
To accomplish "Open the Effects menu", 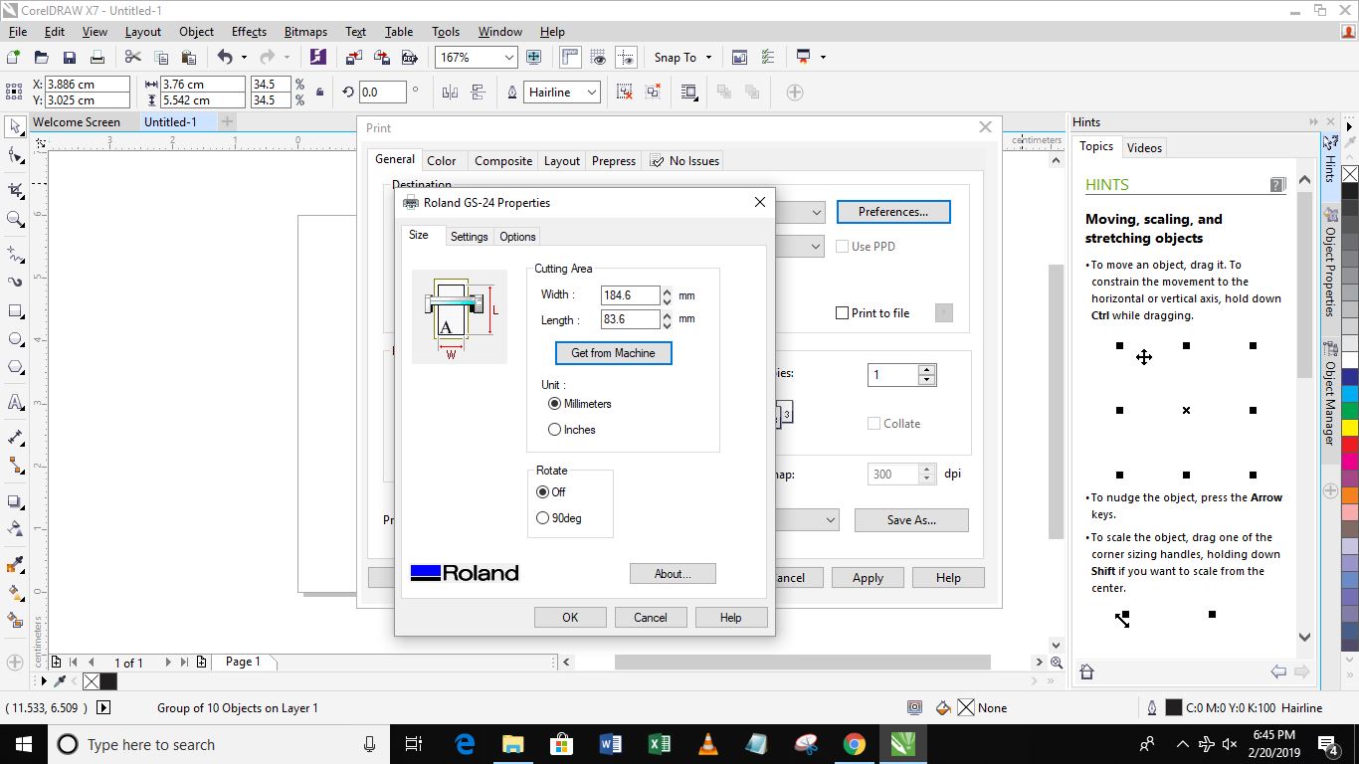I will coord(249,32).
